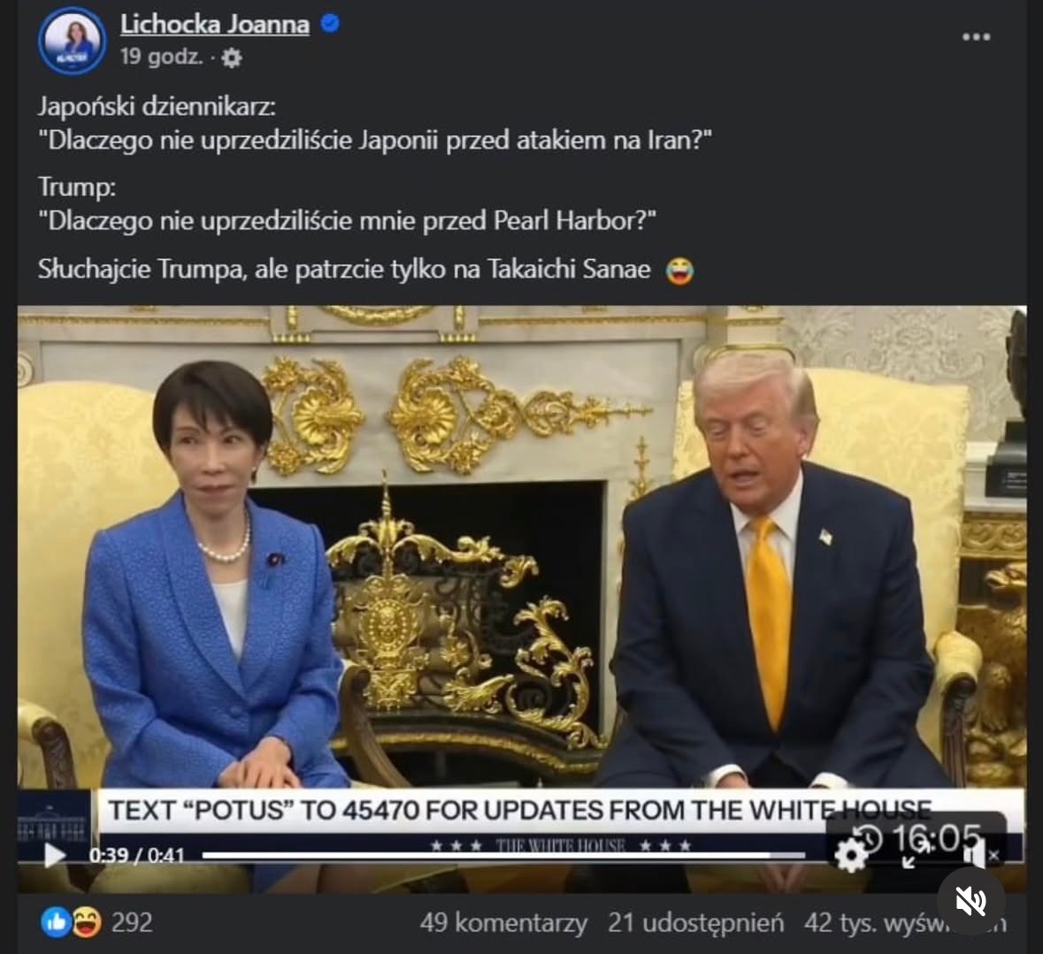View the 21 udostępnień shares list
The height and width of the screenshot is (954, 1043).
point(696,923)
